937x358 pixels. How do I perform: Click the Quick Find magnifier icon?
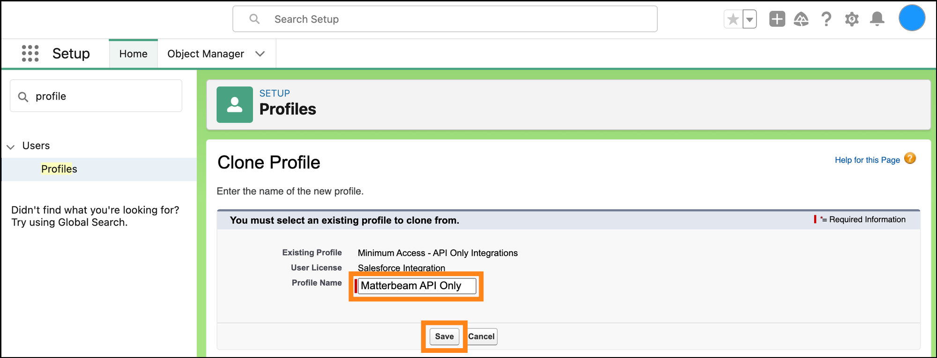pos(23,97)
